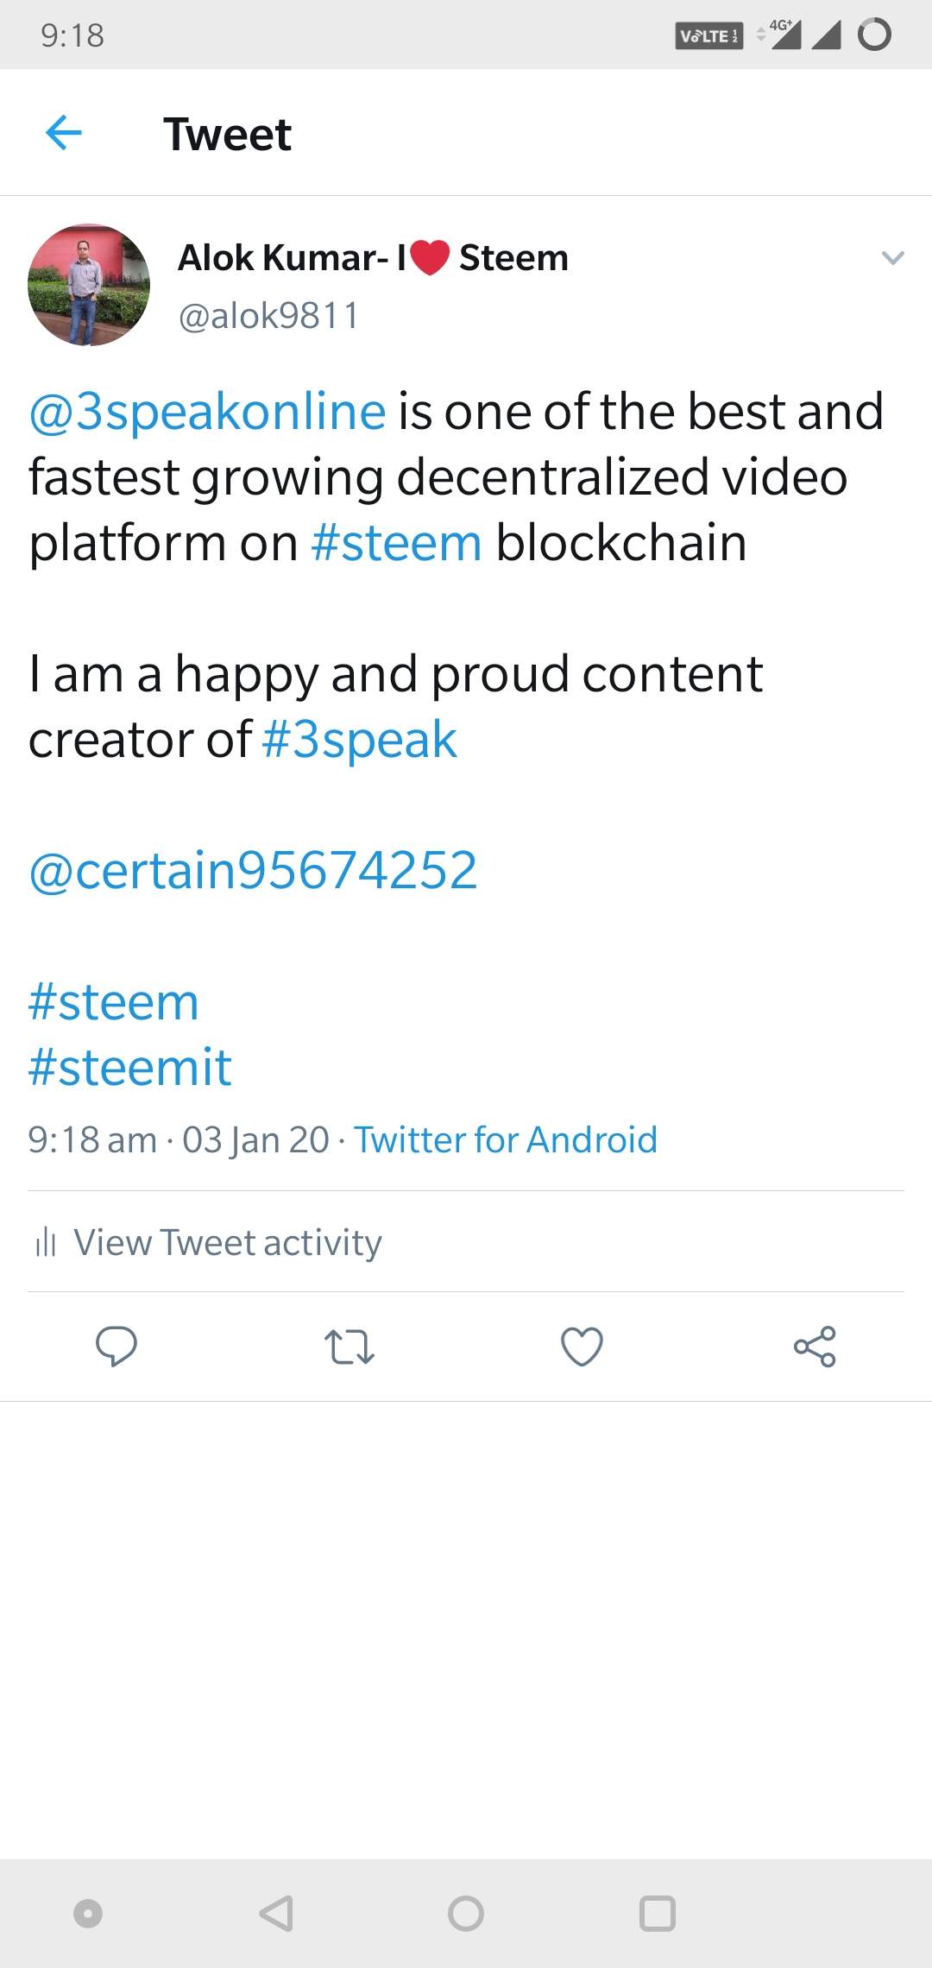View Tweet activity analytics
This screenshot has width=932, height=1968.
[227, 1243]
